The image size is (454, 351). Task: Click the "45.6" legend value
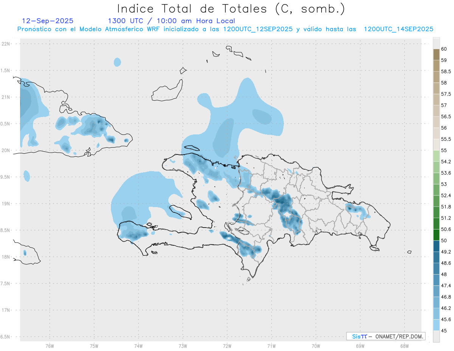pos(446,319)
